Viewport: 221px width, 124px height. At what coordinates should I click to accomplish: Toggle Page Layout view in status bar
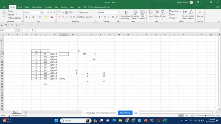click(186, 116)
